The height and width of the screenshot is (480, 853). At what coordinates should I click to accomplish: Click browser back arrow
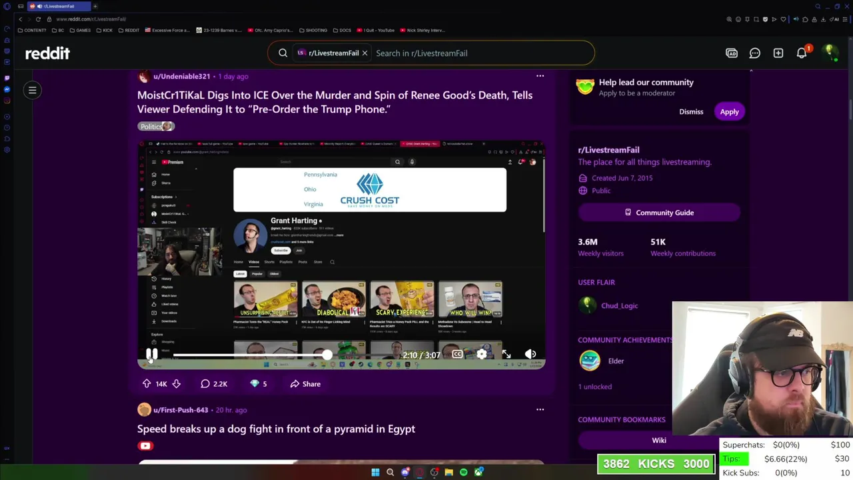pos(20,19)
